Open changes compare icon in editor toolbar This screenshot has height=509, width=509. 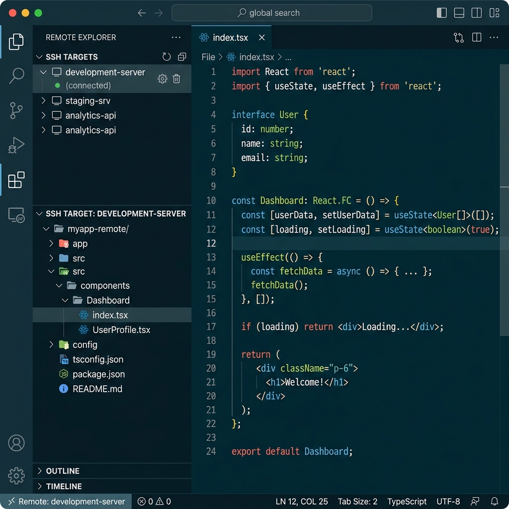(459, 38)
